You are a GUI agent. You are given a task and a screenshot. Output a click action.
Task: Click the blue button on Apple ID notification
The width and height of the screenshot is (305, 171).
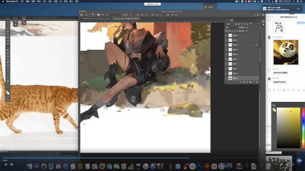click(x=298, y=9)
